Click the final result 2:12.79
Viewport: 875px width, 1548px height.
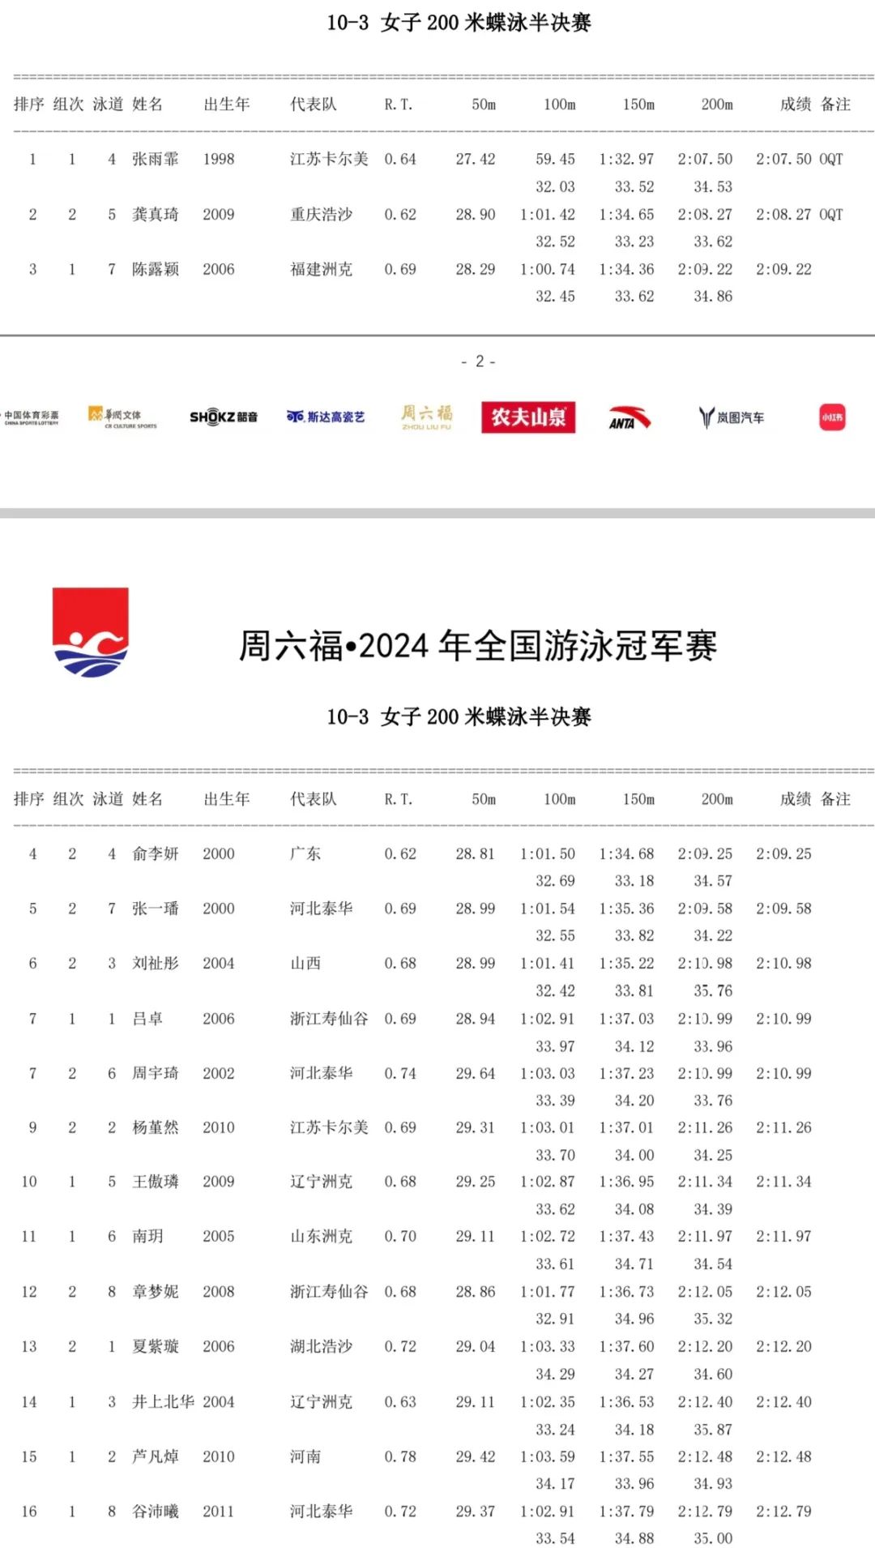[783, 1511]
